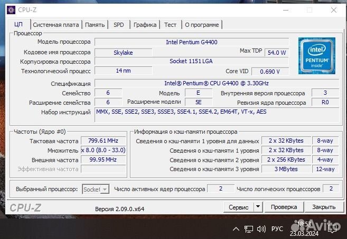Click the empty Эффективная частота field
Image resolution: width=347 pixels, height=239 pixels.
click(x=103, y=169)
